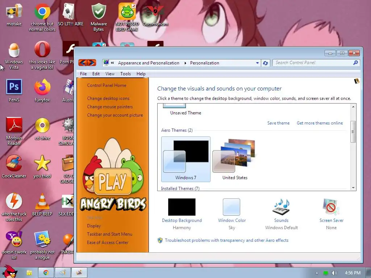Click the taskbar clock 4:56 PM
This screenshot has width=371, height=278.
[353, 273]
